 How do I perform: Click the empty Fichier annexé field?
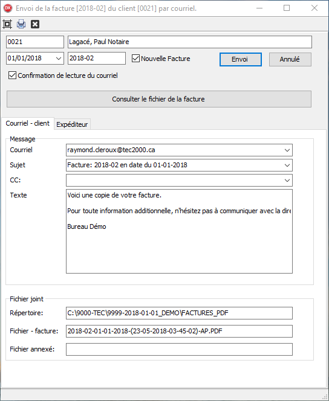(x=179, y=349)
